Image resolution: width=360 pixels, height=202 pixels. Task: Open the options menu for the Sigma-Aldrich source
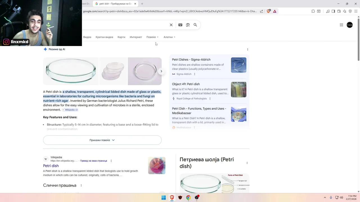[195, 74]
